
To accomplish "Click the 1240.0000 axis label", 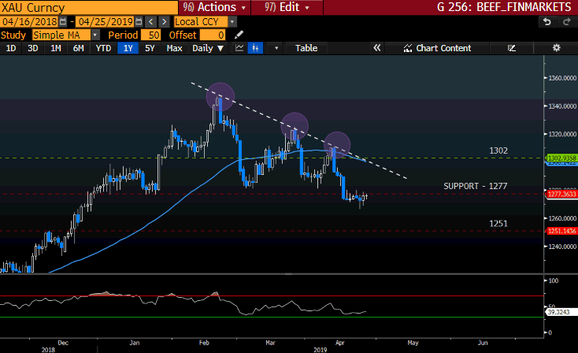I will click(561, 247).
